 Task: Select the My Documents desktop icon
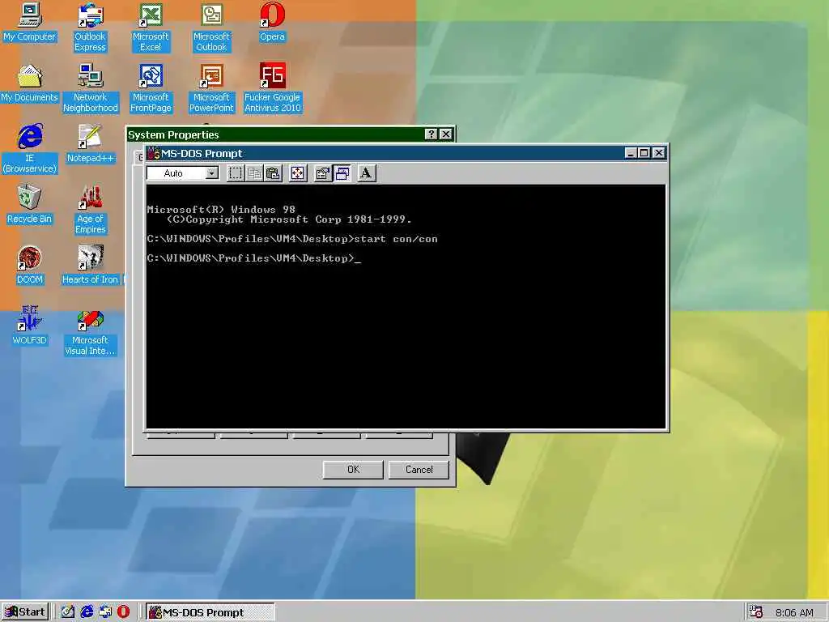30,83
